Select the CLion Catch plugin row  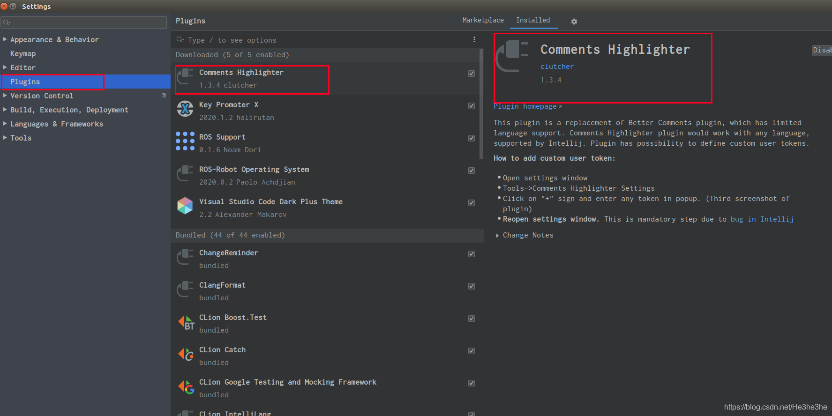tap(325, 356)
